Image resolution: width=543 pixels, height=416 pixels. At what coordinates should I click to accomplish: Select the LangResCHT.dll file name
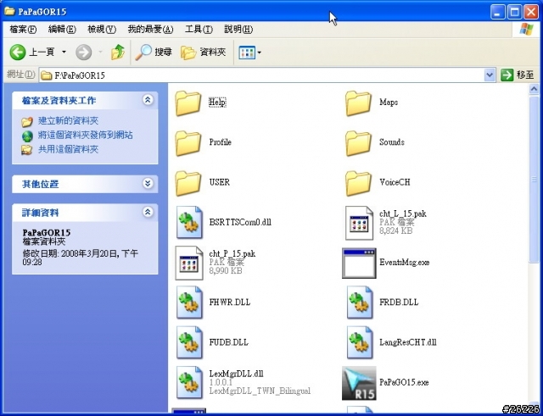pos(407,342)
